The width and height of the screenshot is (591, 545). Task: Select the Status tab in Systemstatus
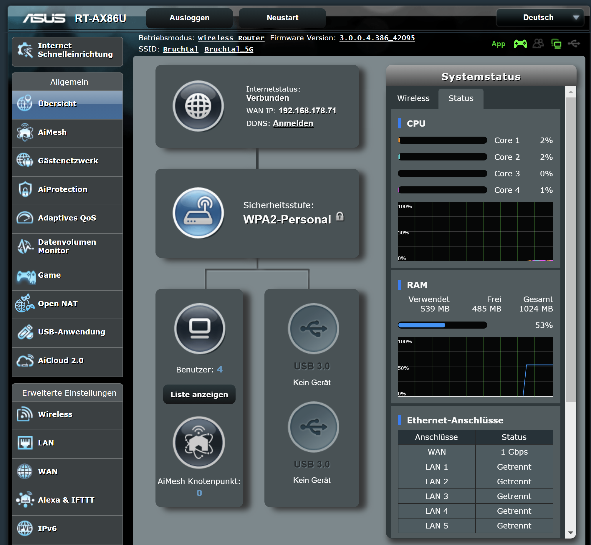coord(461,98)
